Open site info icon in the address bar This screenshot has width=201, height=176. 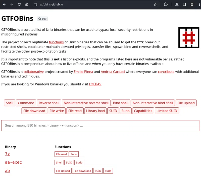click(x=35, y=4)
